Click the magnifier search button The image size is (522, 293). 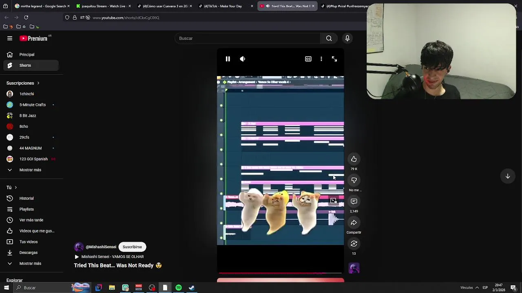click(329, 38)
